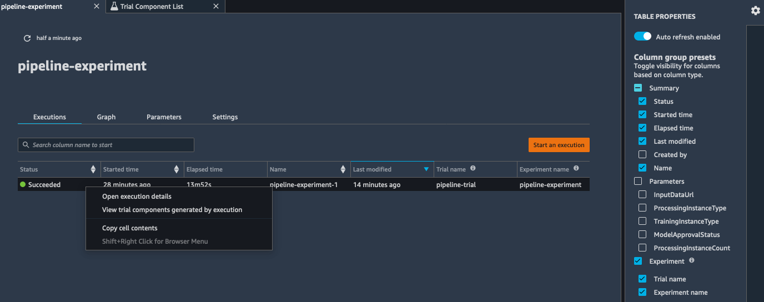Uncheck the Elapsed time checkbox
This screenshot has height=302, width=764.
tap(642, 128)
